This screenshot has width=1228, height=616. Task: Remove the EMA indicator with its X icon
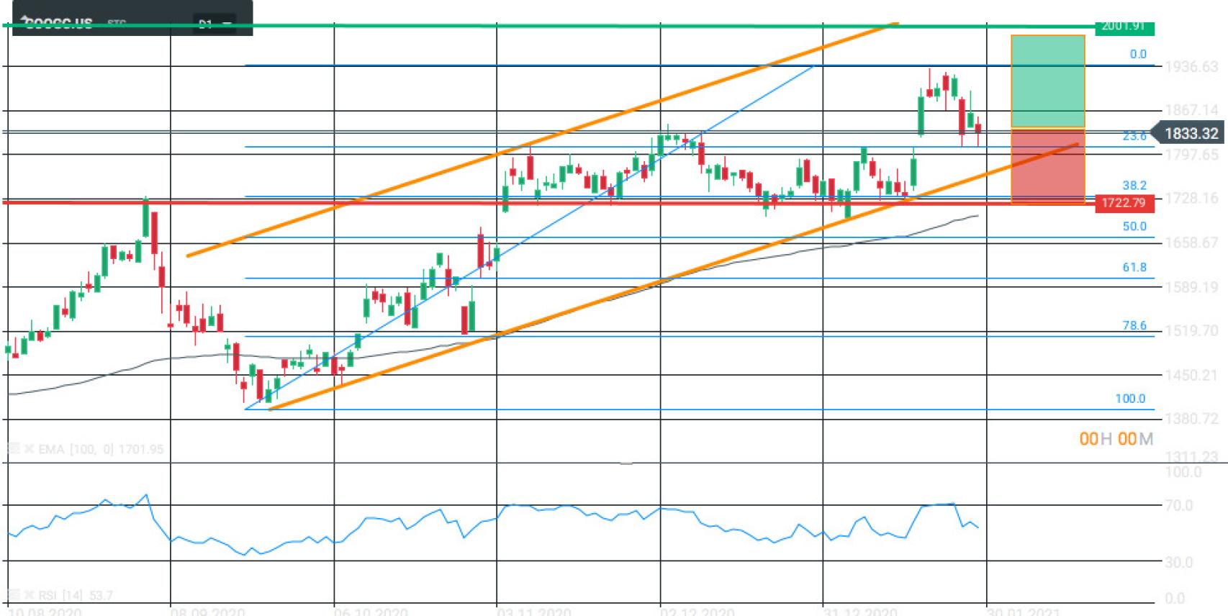tap(29, 449)
